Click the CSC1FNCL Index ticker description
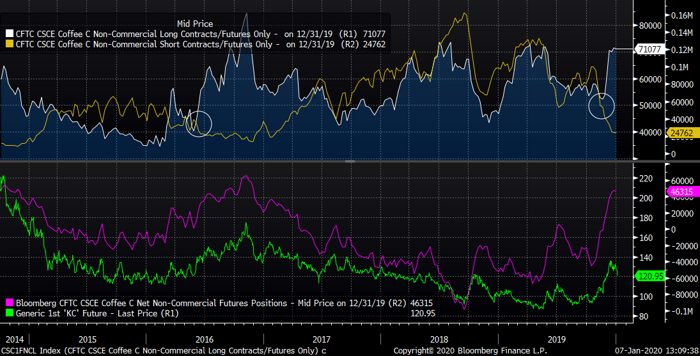This screenshot has width=700, height=356. click(x=164, y=351)
